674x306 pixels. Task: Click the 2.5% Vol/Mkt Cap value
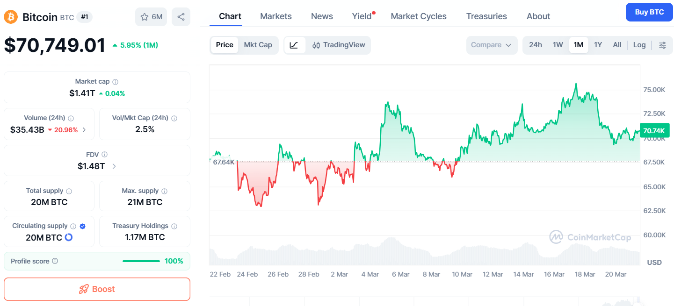tap(145, 129)
